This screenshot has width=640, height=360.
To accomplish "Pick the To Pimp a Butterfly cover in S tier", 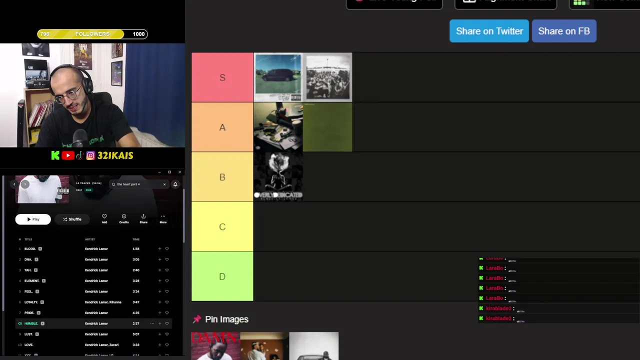I will [x=327, y=77].
